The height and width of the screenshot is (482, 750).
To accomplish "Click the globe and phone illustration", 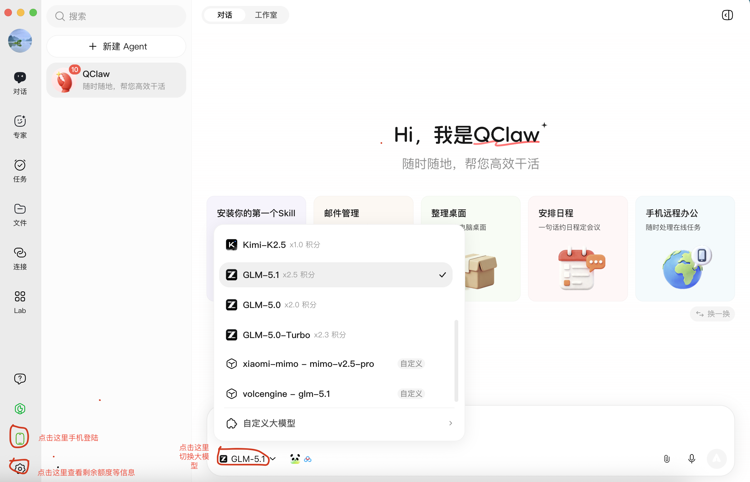I will [x=687, y=268].
